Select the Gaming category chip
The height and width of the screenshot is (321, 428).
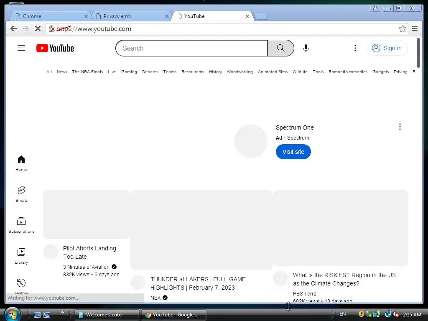pyautogui.click(x=129, y=72)
